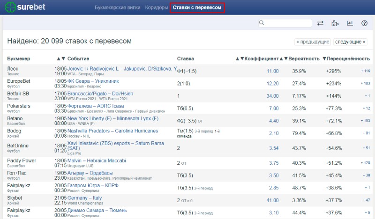The image size is (375, 219).
Task: Click coefficient 3.10 in Динамо Самара row
Action: point(274,213)
